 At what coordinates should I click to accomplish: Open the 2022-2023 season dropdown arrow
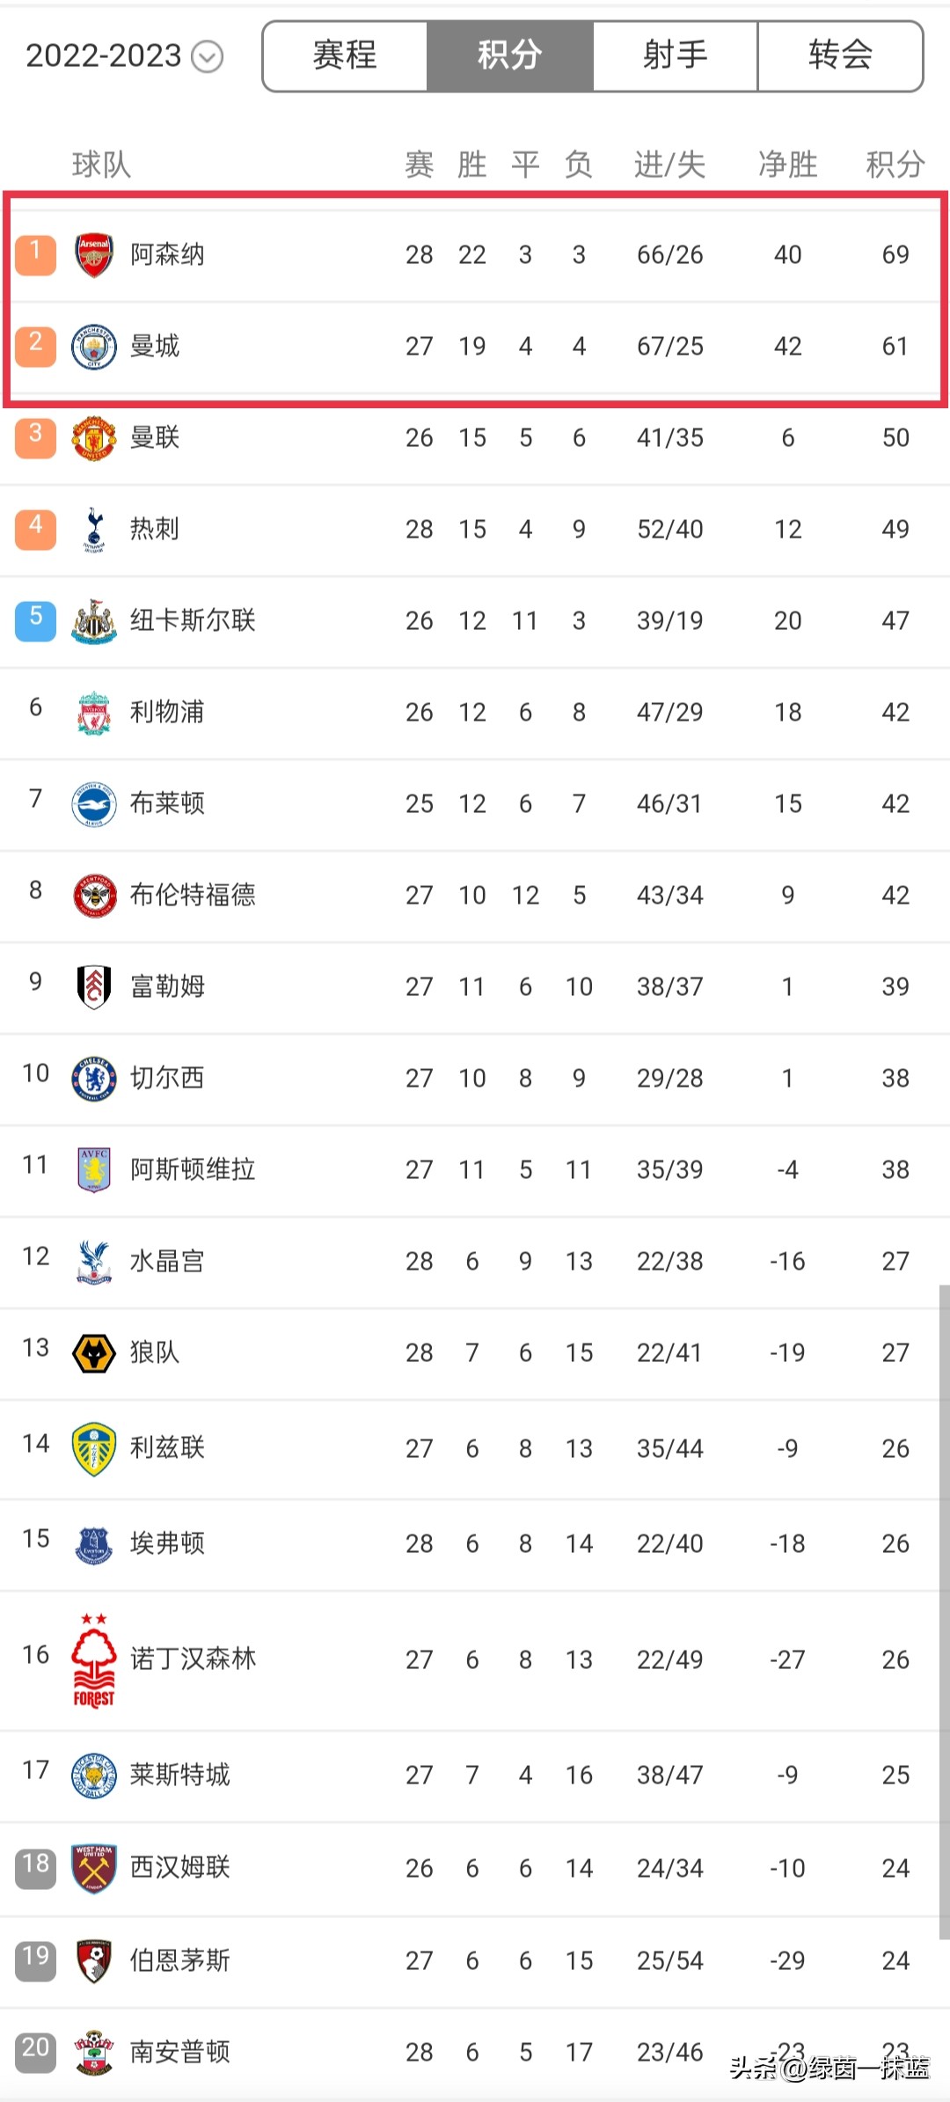(x=208, y=57)
